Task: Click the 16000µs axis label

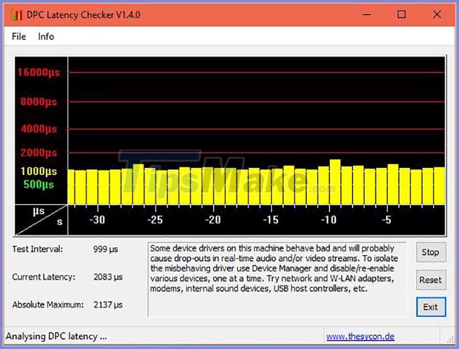Action: click(x=38, y=72)
